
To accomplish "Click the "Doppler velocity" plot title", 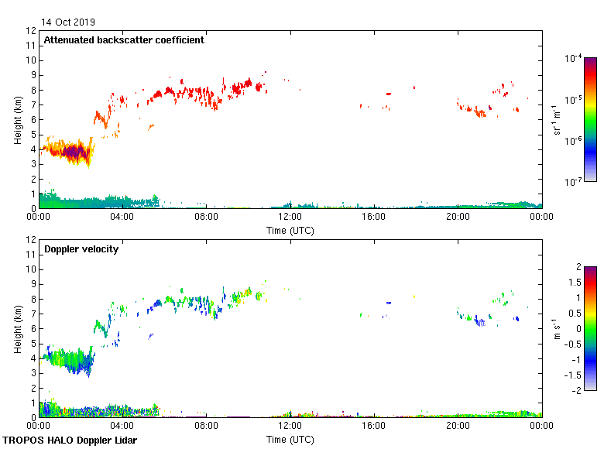I will click(x=81, y=249).
